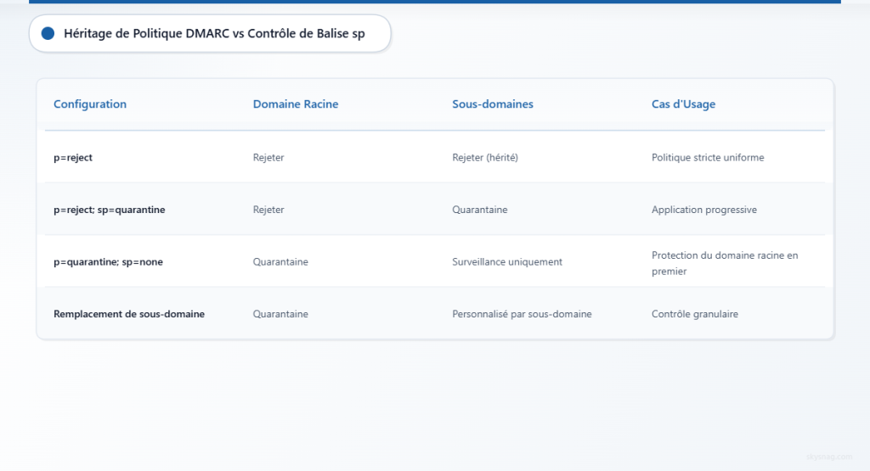Select the 'Sous-domaines' column header
870x471 pixels.
(492, 104)
